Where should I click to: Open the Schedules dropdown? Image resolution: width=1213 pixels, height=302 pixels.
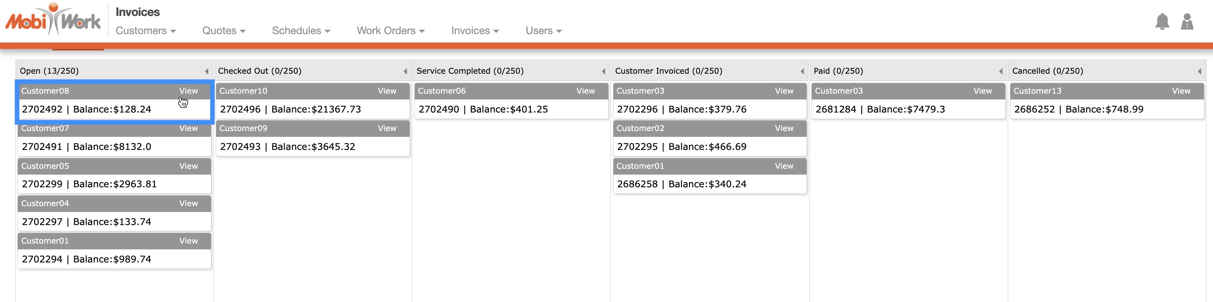[x=301, y=30]
